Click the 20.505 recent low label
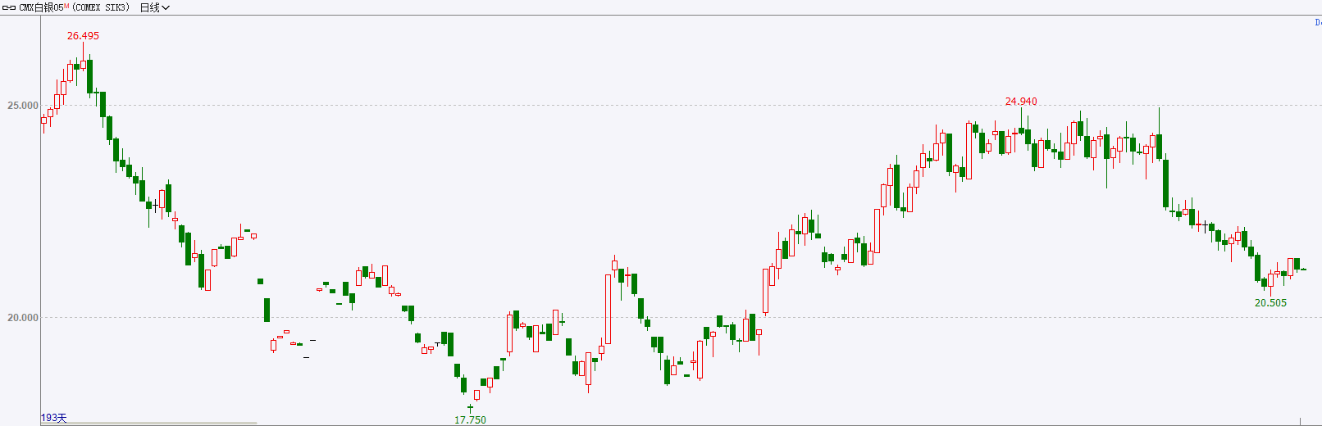This screenshot has width=1322, height=426. (1270, 303)
